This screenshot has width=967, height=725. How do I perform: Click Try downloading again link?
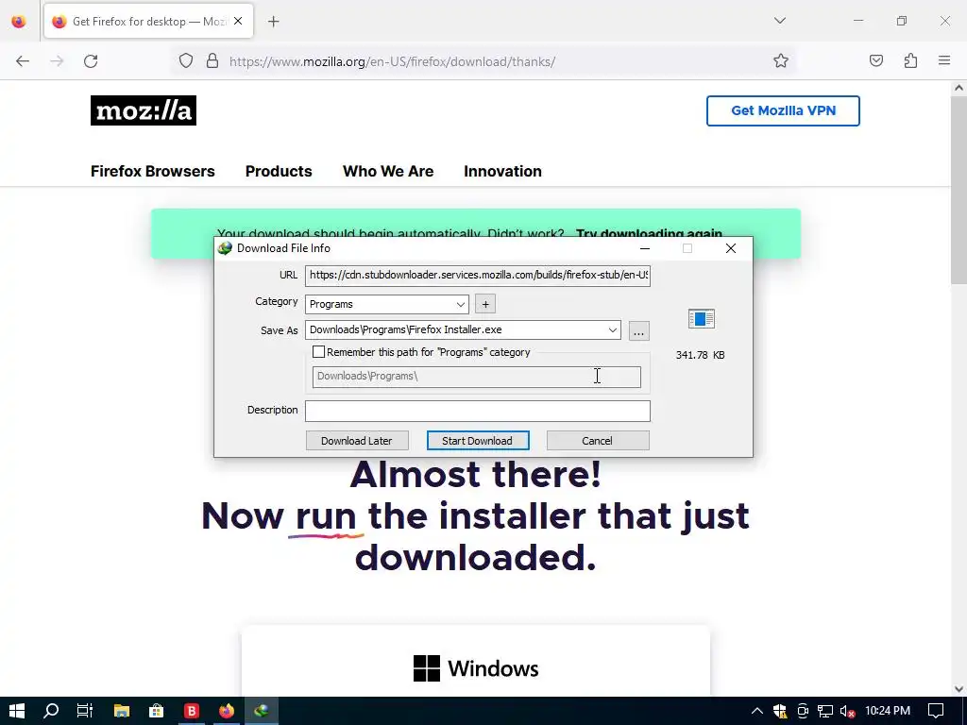(649, 233)
